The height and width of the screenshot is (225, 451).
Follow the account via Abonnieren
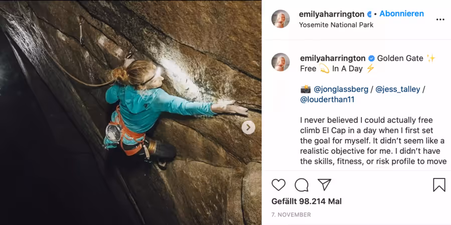(x=401, y=13)
